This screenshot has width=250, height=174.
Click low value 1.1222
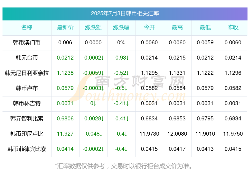(205, 73)
